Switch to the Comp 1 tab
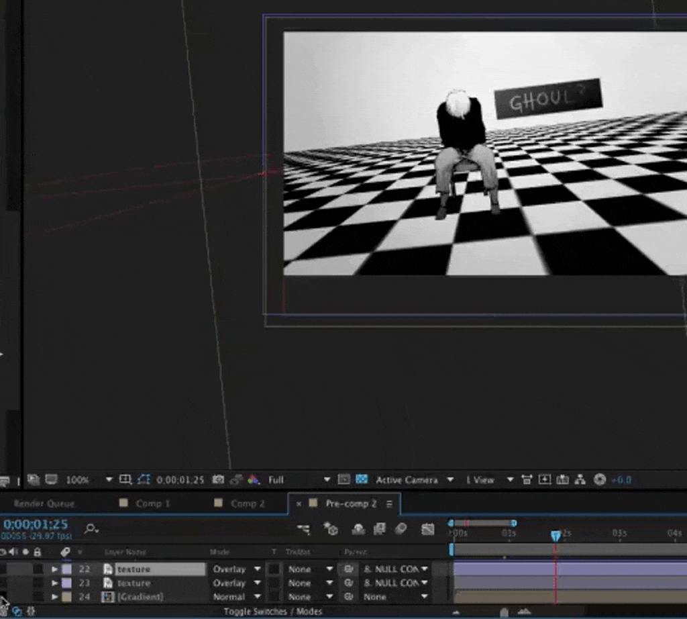The image size is (687, 619). coord(149,504)
